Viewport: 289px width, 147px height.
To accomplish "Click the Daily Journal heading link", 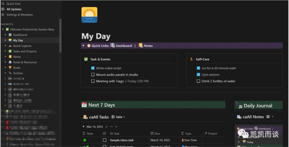I will click(x=258, y=106).
